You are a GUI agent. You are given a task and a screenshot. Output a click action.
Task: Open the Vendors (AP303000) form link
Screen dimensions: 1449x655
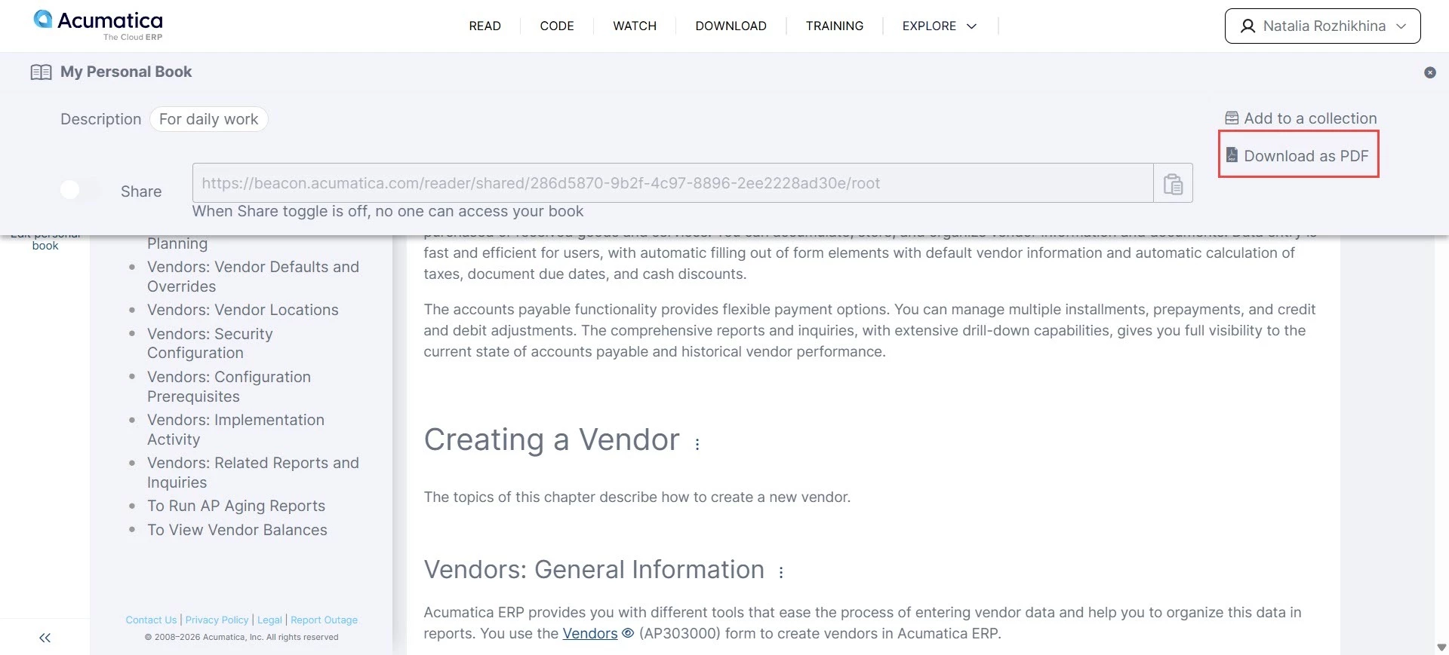590,633
